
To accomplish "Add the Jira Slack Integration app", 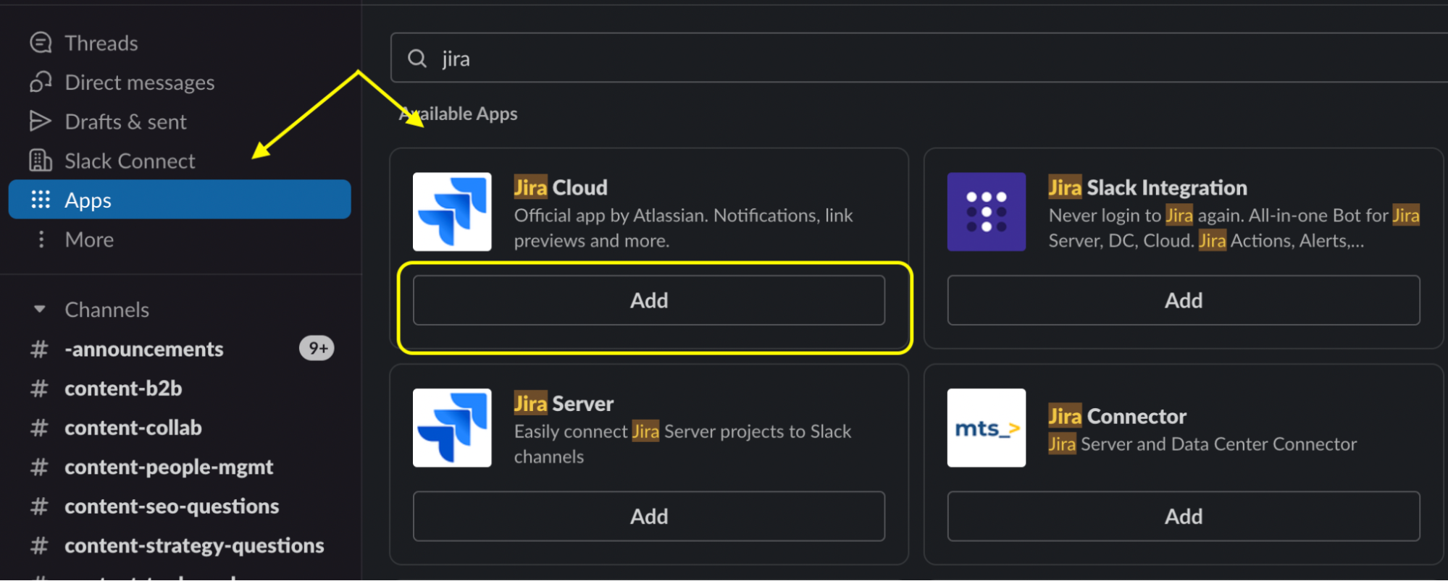I will point(1184,300).
